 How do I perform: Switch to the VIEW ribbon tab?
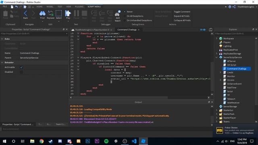click(x=69, y=7)
